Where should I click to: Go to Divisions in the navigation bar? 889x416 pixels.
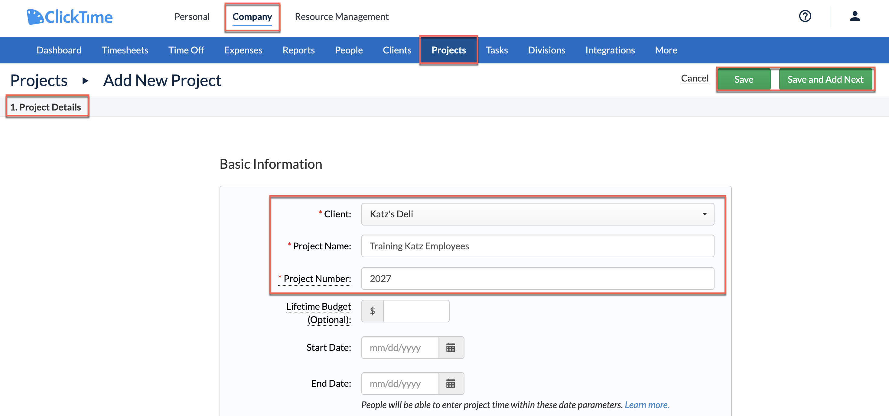coord(546,50)
